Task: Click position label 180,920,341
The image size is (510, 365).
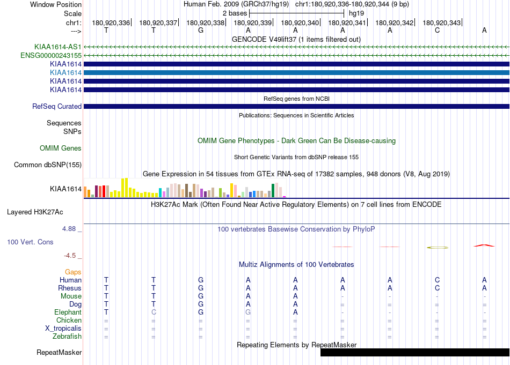Action: (347, 23)
